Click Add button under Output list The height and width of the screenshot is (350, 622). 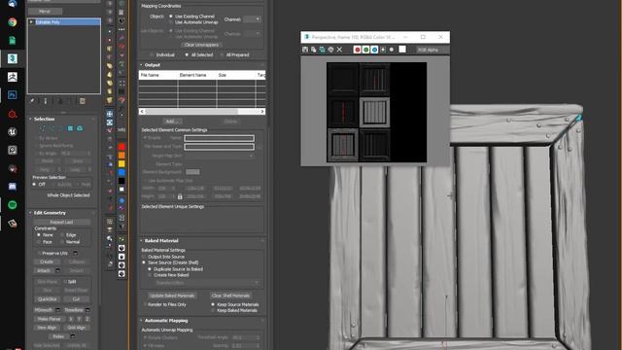coord(172,122)
